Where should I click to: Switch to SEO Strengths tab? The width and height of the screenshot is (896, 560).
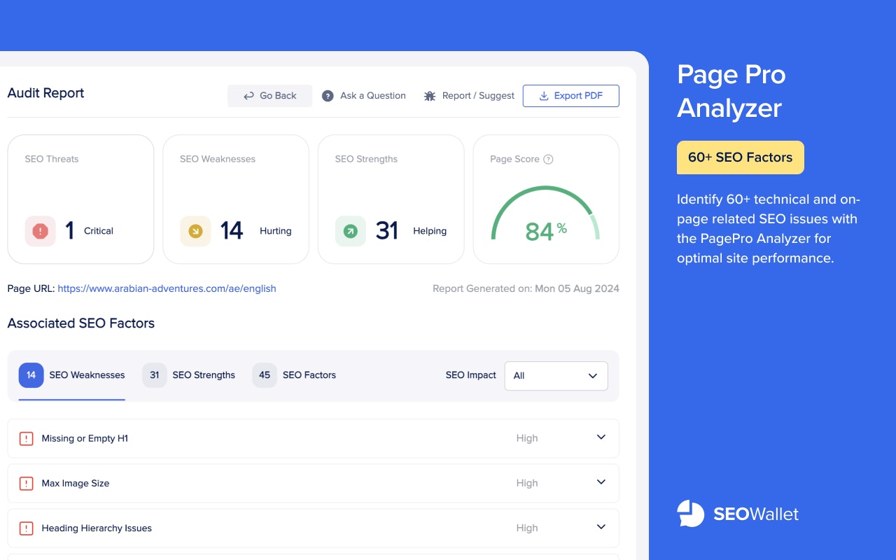pos(189,375)
